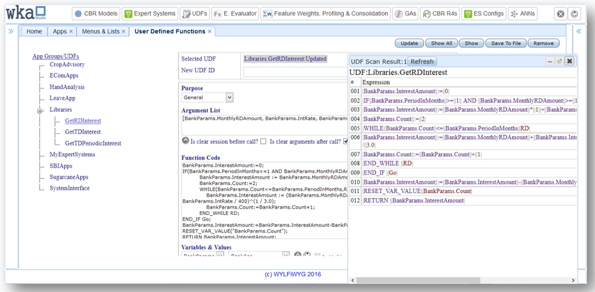
Task: Switch to the Menus & Lists tab
Action: click(103, 32)
